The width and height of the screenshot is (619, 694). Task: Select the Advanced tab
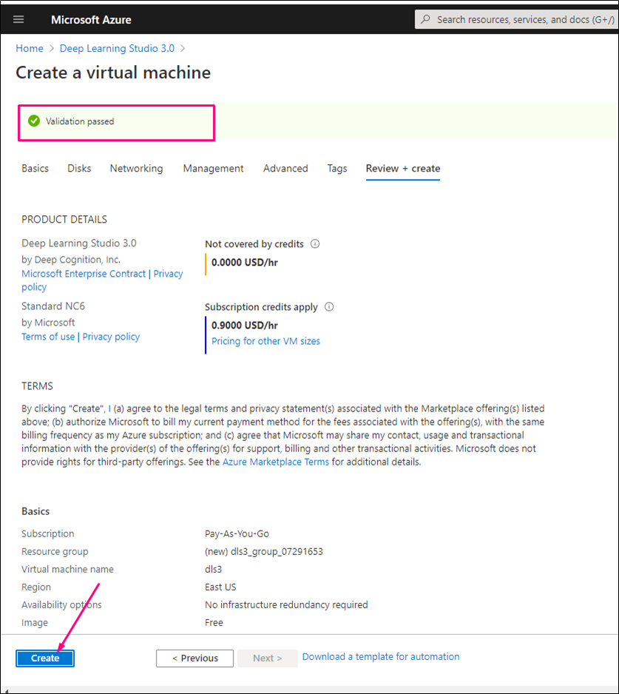coord(285,168)
